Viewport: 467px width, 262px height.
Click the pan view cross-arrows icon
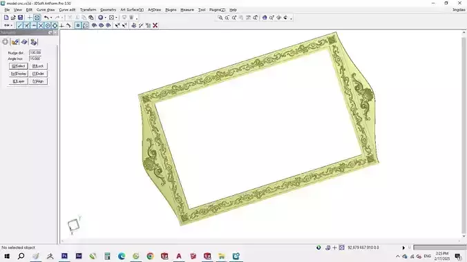tap(279, 17)
